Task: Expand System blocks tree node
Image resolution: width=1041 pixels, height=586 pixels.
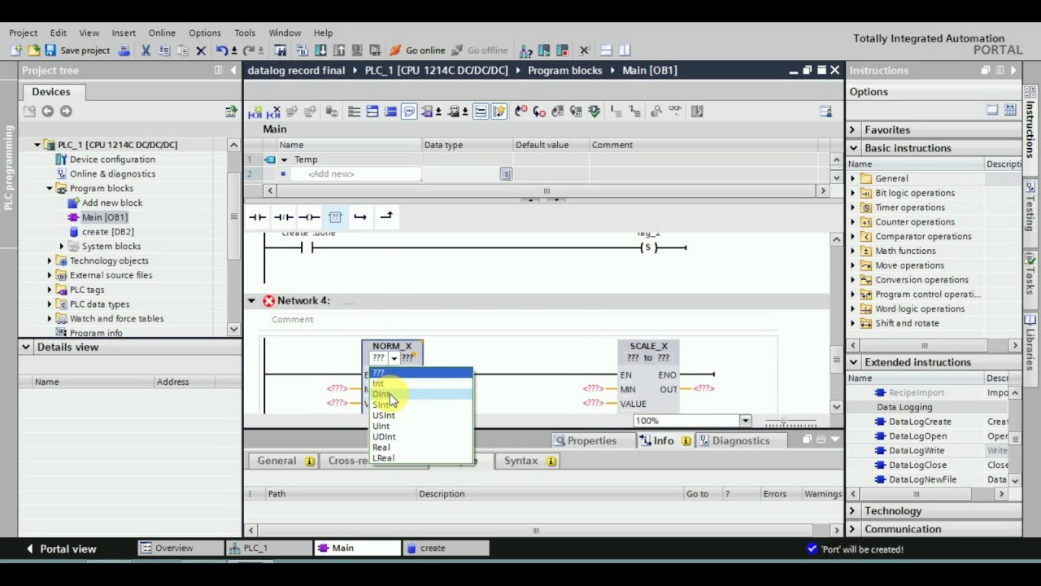Action: (x=61, y=246)
